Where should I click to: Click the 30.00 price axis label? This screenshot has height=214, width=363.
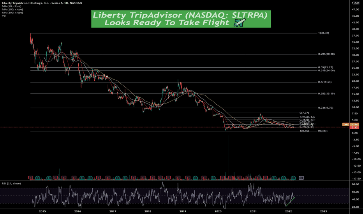coord(355,55)
